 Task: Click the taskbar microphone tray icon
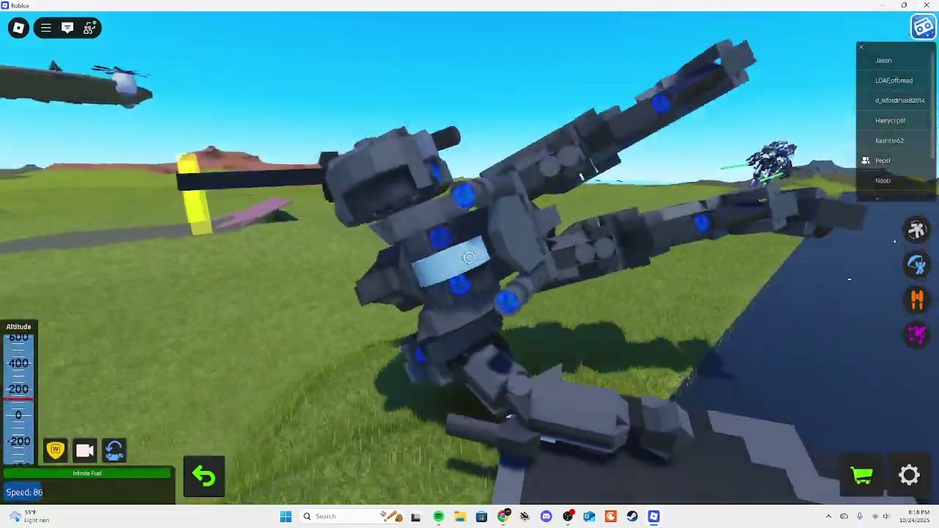(860, 516)
